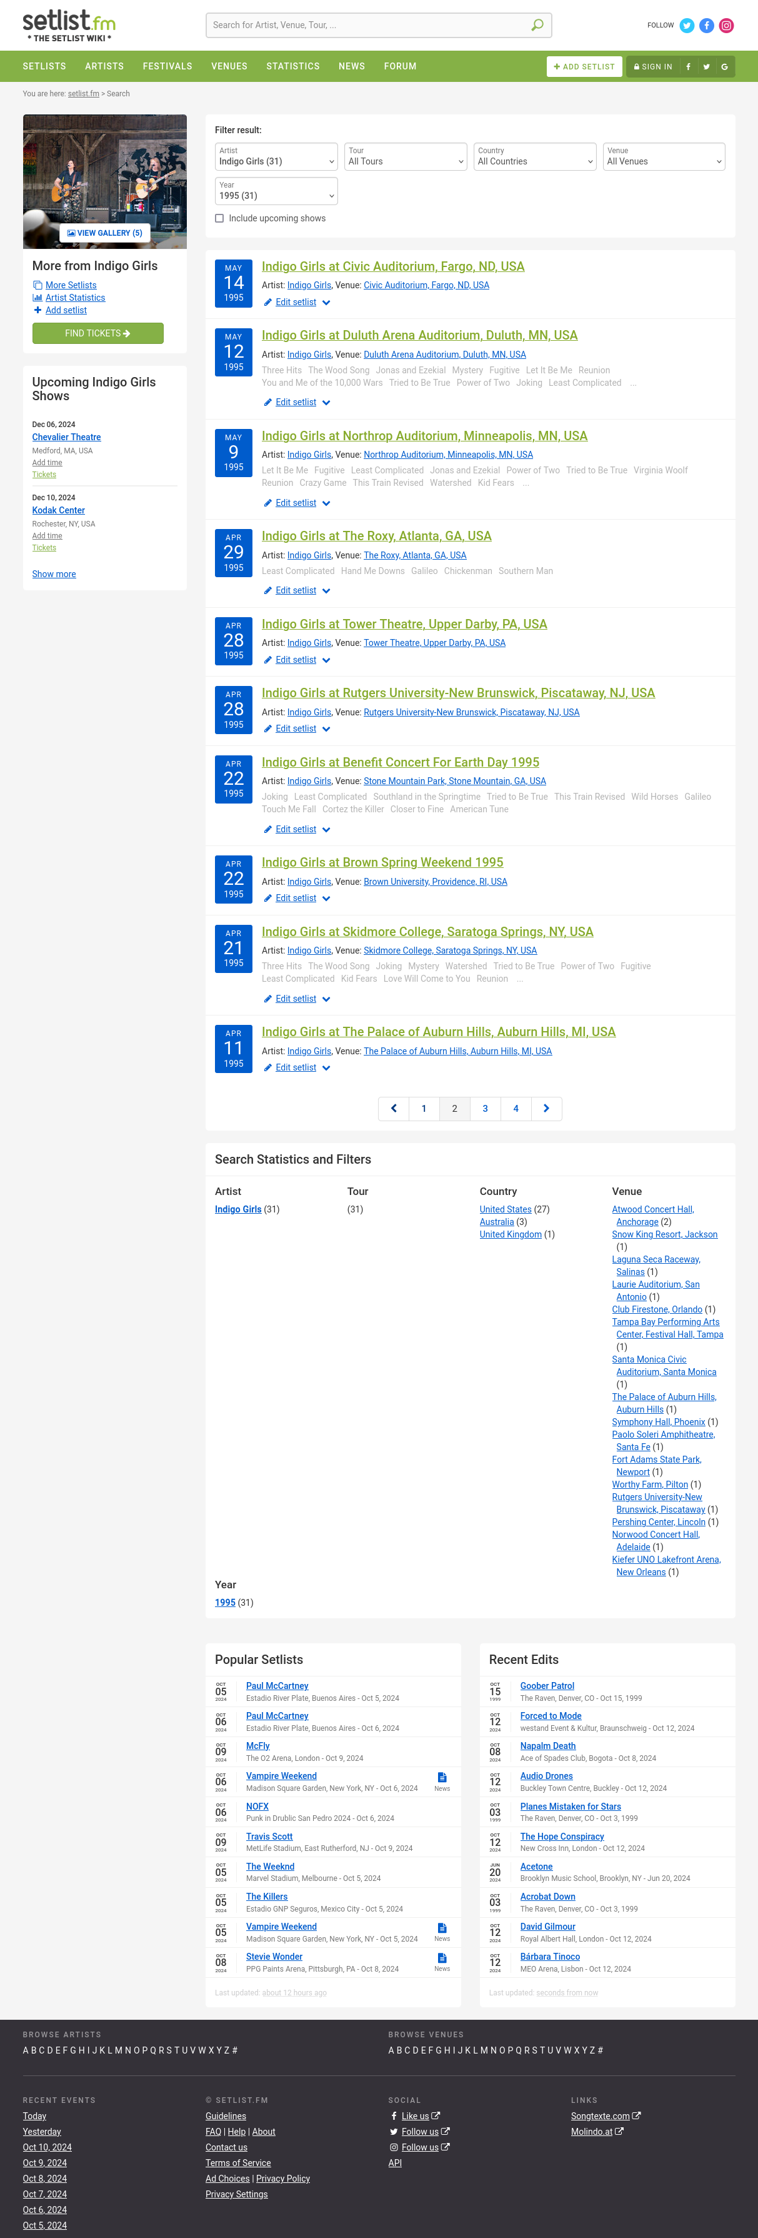
Task: Click the Find Tickets button
Action: [97, 334]
